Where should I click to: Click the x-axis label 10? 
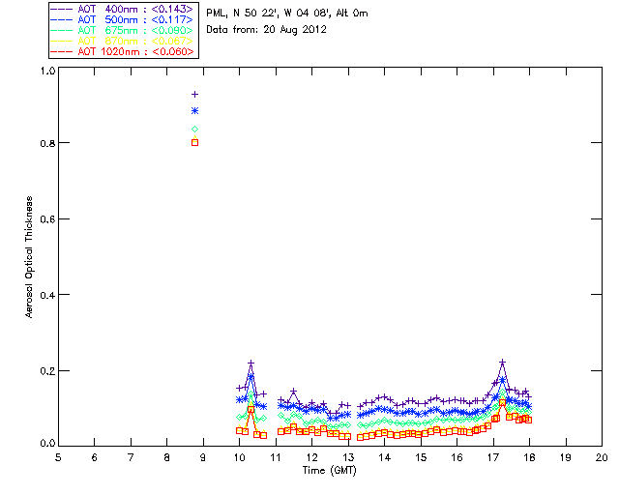point(239,457)
